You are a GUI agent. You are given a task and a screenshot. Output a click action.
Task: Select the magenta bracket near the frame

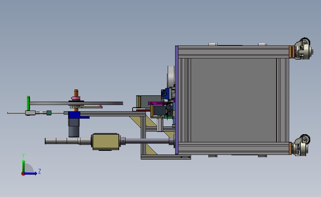click(x=156, y=103)
